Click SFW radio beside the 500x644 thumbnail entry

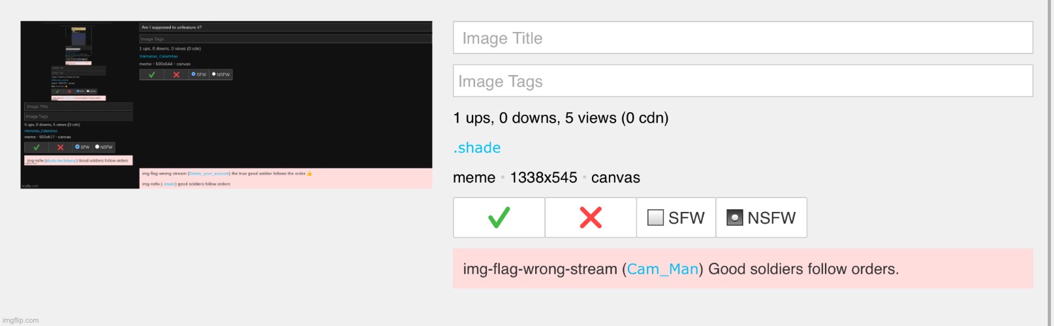click(198, 74)
